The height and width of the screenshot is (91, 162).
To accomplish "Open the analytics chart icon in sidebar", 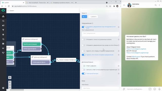I will coord(3,48).
